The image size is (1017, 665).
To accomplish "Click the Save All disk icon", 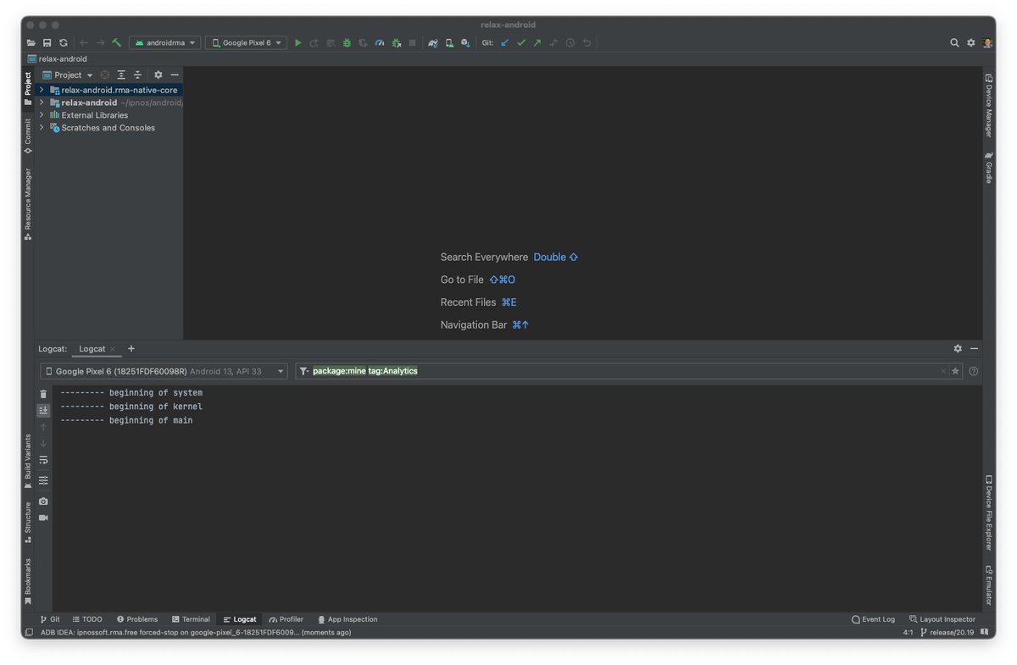I will tap(47, 42).
